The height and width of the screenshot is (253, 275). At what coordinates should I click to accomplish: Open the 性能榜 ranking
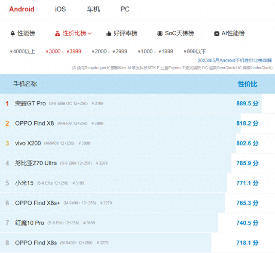coord(26,34)
